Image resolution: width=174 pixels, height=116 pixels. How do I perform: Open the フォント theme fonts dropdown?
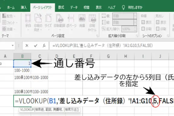pos(10,23)
